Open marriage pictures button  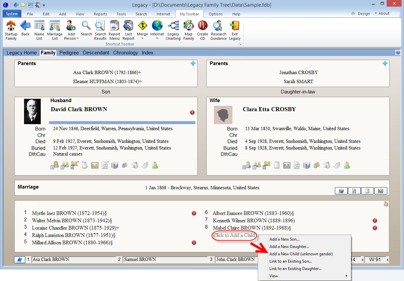pos(381,191)
